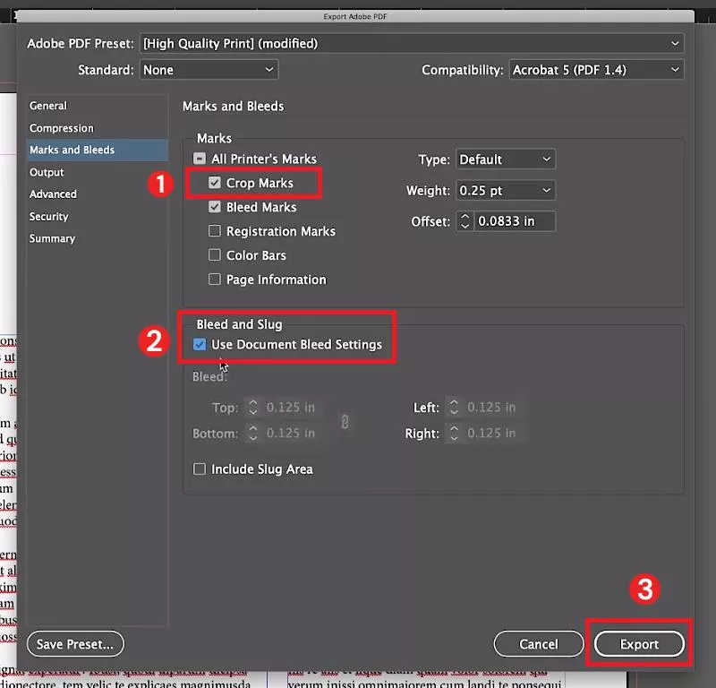Disable the Bleed Marks checkbox
The image size is (716, 688).
click(x=214, y=207)
